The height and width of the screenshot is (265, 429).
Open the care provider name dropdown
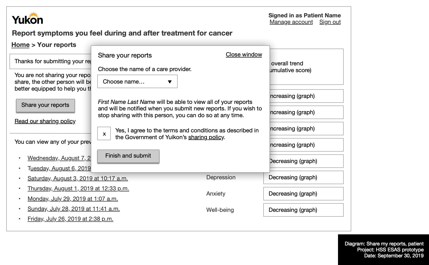click(x=137, y=81)
